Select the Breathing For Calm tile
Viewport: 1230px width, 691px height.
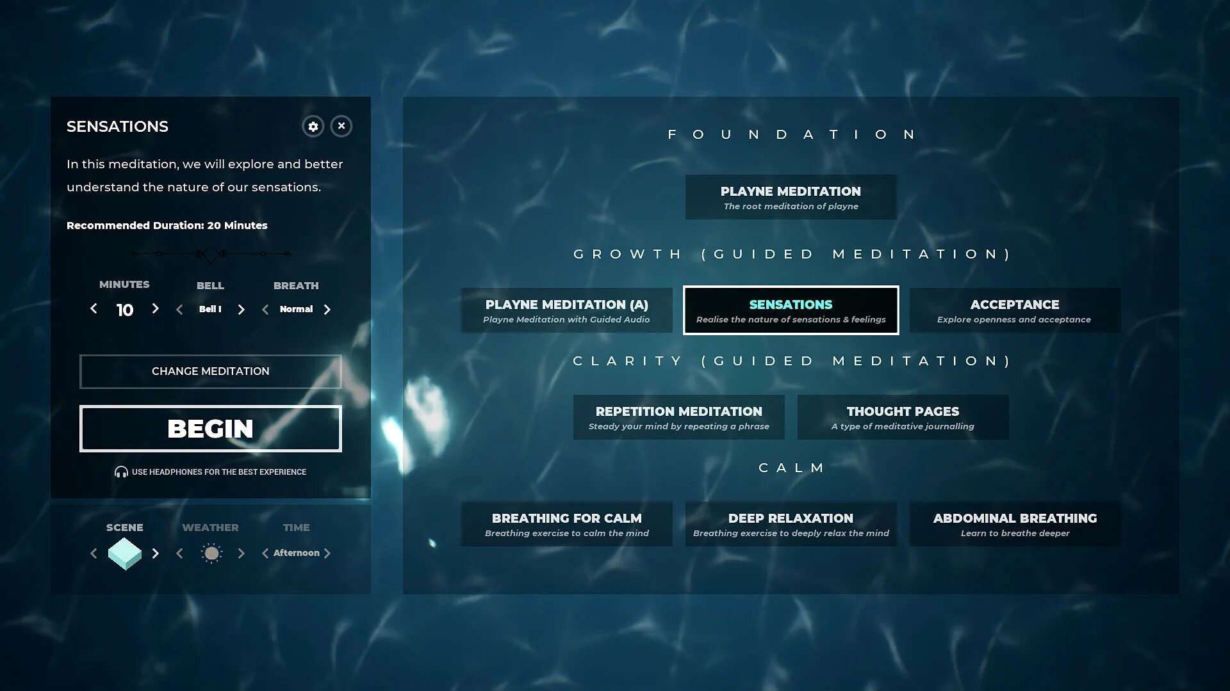click(567, 523)
